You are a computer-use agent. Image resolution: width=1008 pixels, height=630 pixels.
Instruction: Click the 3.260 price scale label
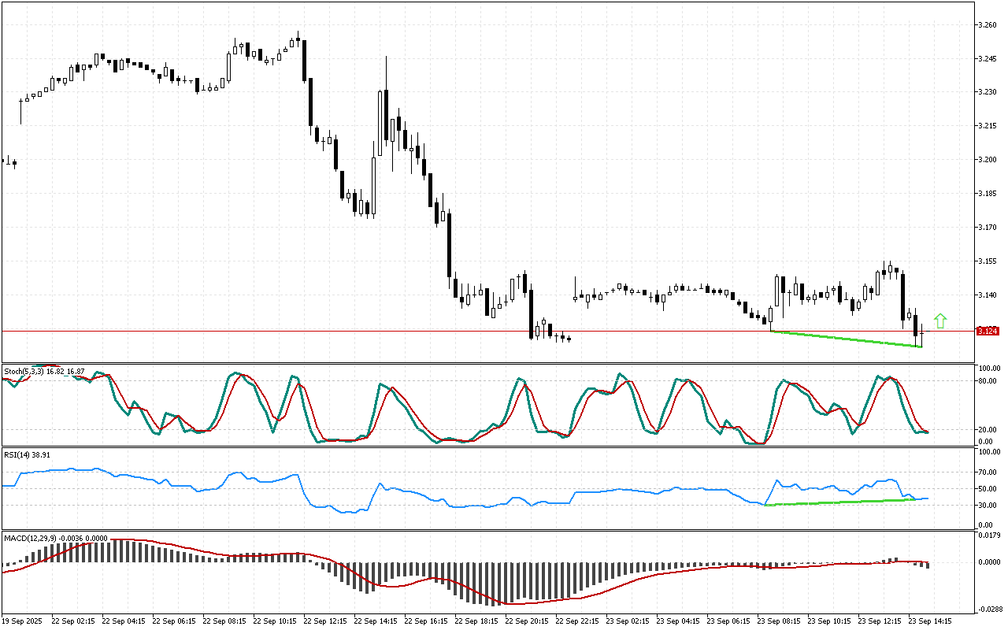[x=988, y=25]
